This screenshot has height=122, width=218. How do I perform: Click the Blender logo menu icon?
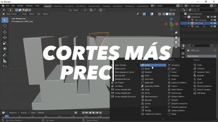coord(3,6)
